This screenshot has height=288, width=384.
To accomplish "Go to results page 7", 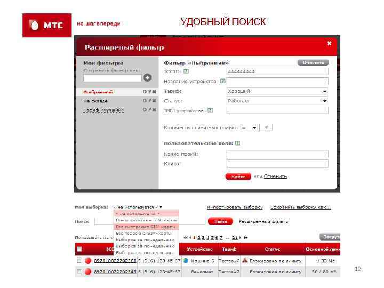I will pyautogui.click(x=221, y=237).
